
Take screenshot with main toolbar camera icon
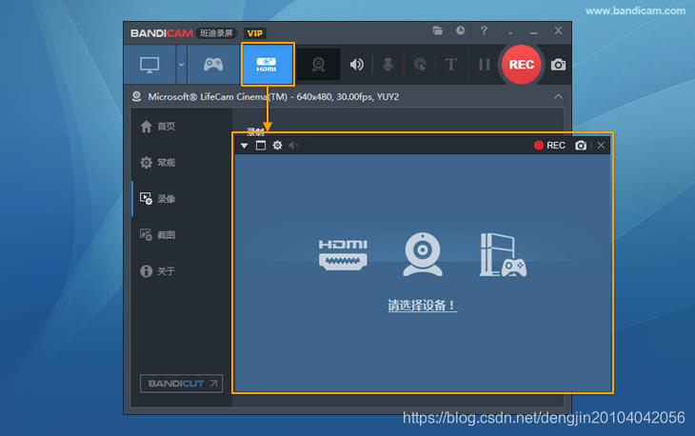[x=558, y=65]
